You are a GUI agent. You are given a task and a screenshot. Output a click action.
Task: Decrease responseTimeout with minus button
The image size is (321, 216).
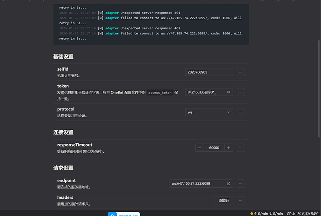click(200, 148)
